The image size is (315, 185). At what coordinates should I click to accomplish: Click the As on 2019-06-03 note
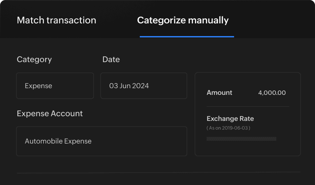[228, 128]
